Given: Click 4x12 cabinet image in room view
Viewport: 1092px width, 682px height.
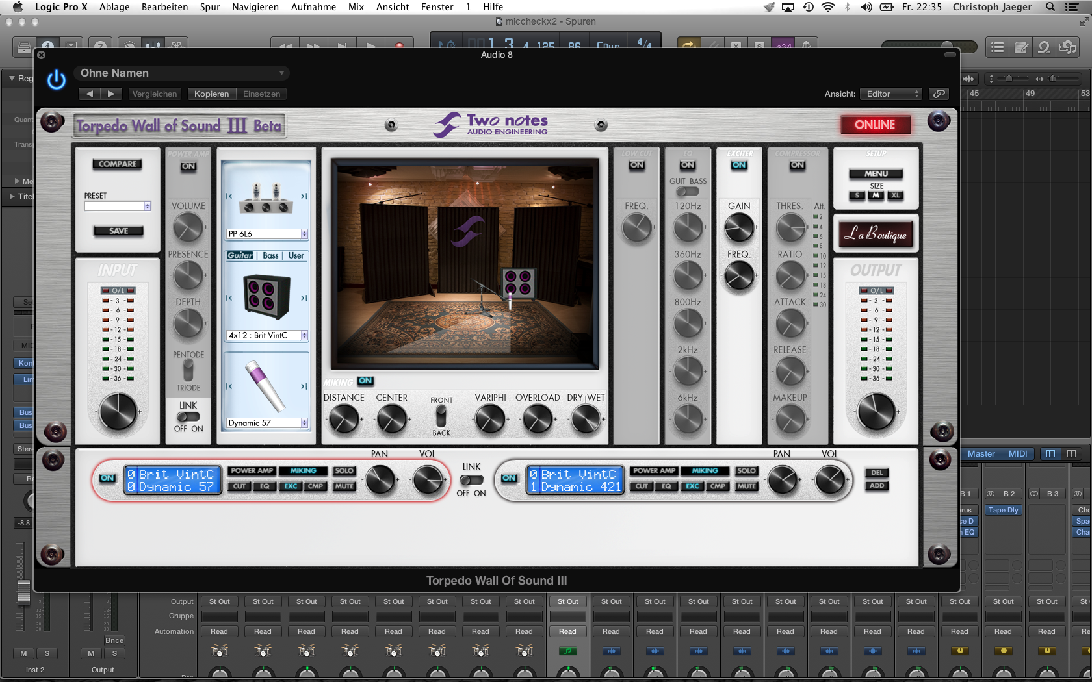Looking at the screenshot, I should [x=519, y=283].
